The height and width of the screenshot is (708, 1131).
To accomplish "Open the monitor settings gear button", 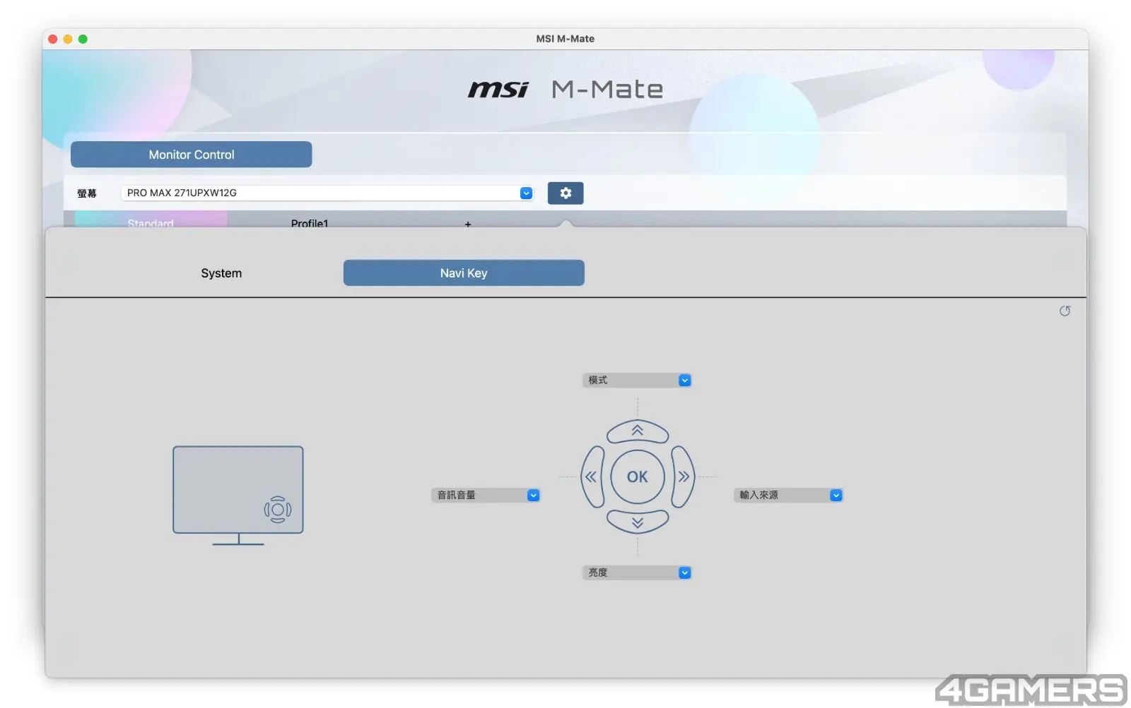I will pyautogui.click(x=565, y=193).
